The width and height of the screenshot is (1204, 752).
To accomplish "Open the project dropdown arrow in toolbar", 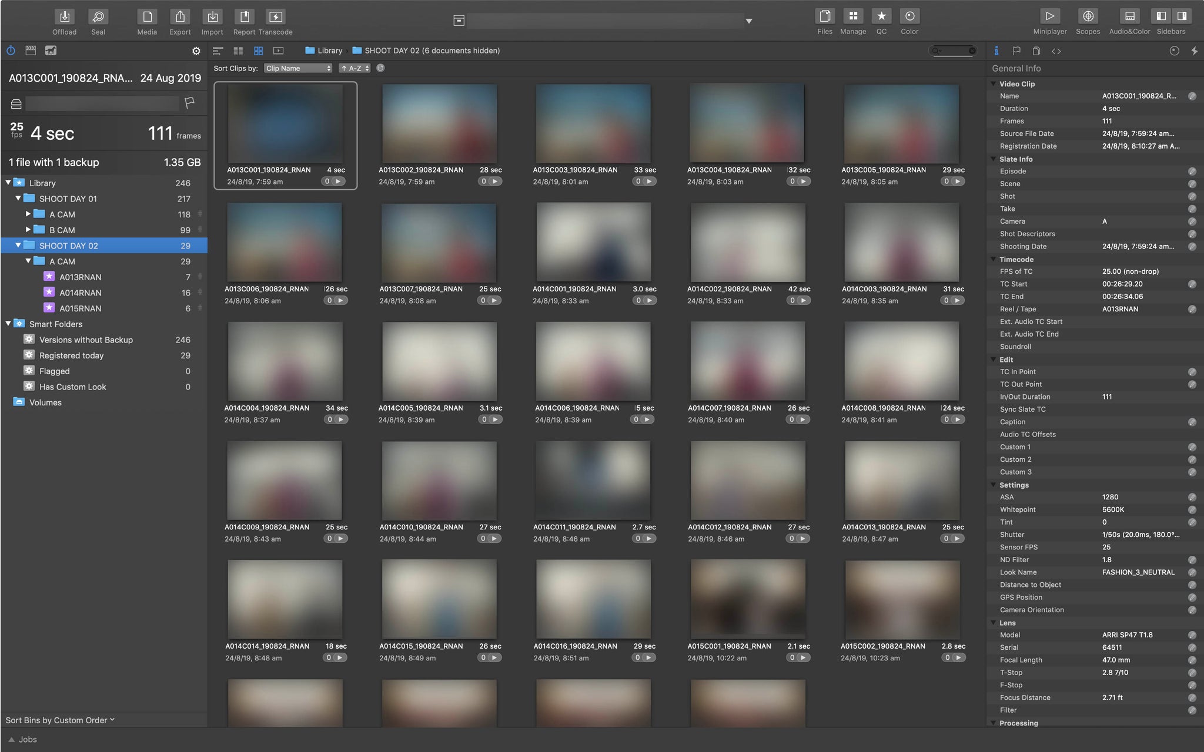I will (x=749, y=21).
